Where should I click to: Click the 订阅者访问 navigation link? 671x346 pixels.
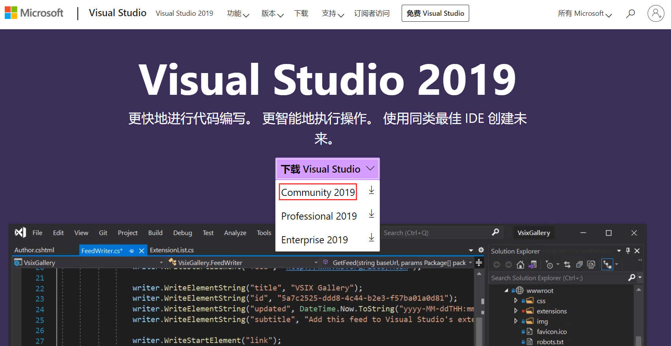point(372,13)
